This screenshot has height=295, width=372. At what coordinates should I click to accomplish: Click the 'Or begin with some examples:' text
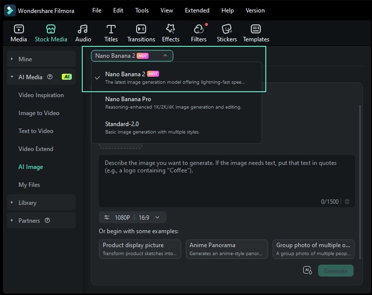[x=139, y=231]
